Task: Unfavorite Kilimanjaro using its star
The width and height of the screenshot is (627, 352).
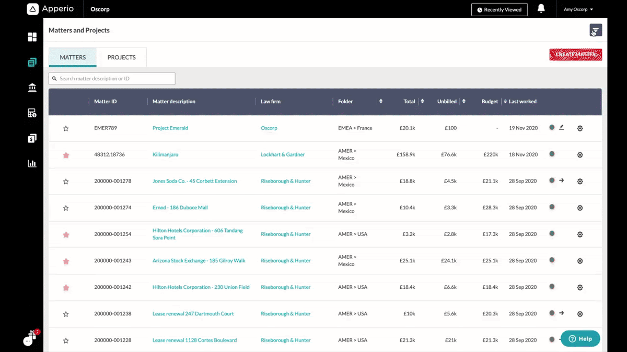Action: 66,155
